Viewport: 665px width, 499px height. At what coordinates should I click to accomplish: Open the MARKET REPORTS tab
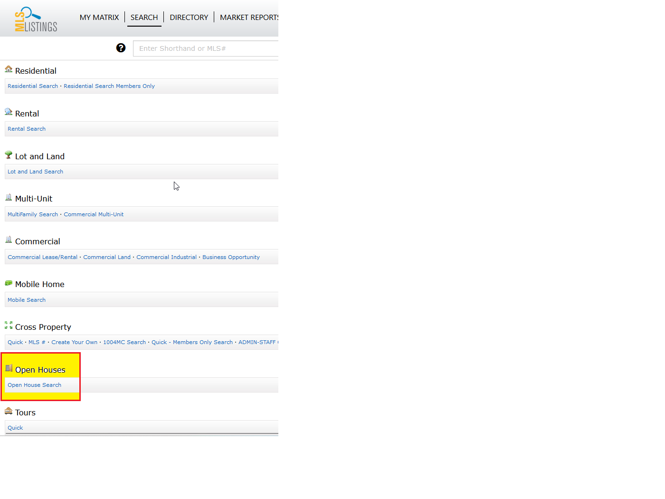249,18
